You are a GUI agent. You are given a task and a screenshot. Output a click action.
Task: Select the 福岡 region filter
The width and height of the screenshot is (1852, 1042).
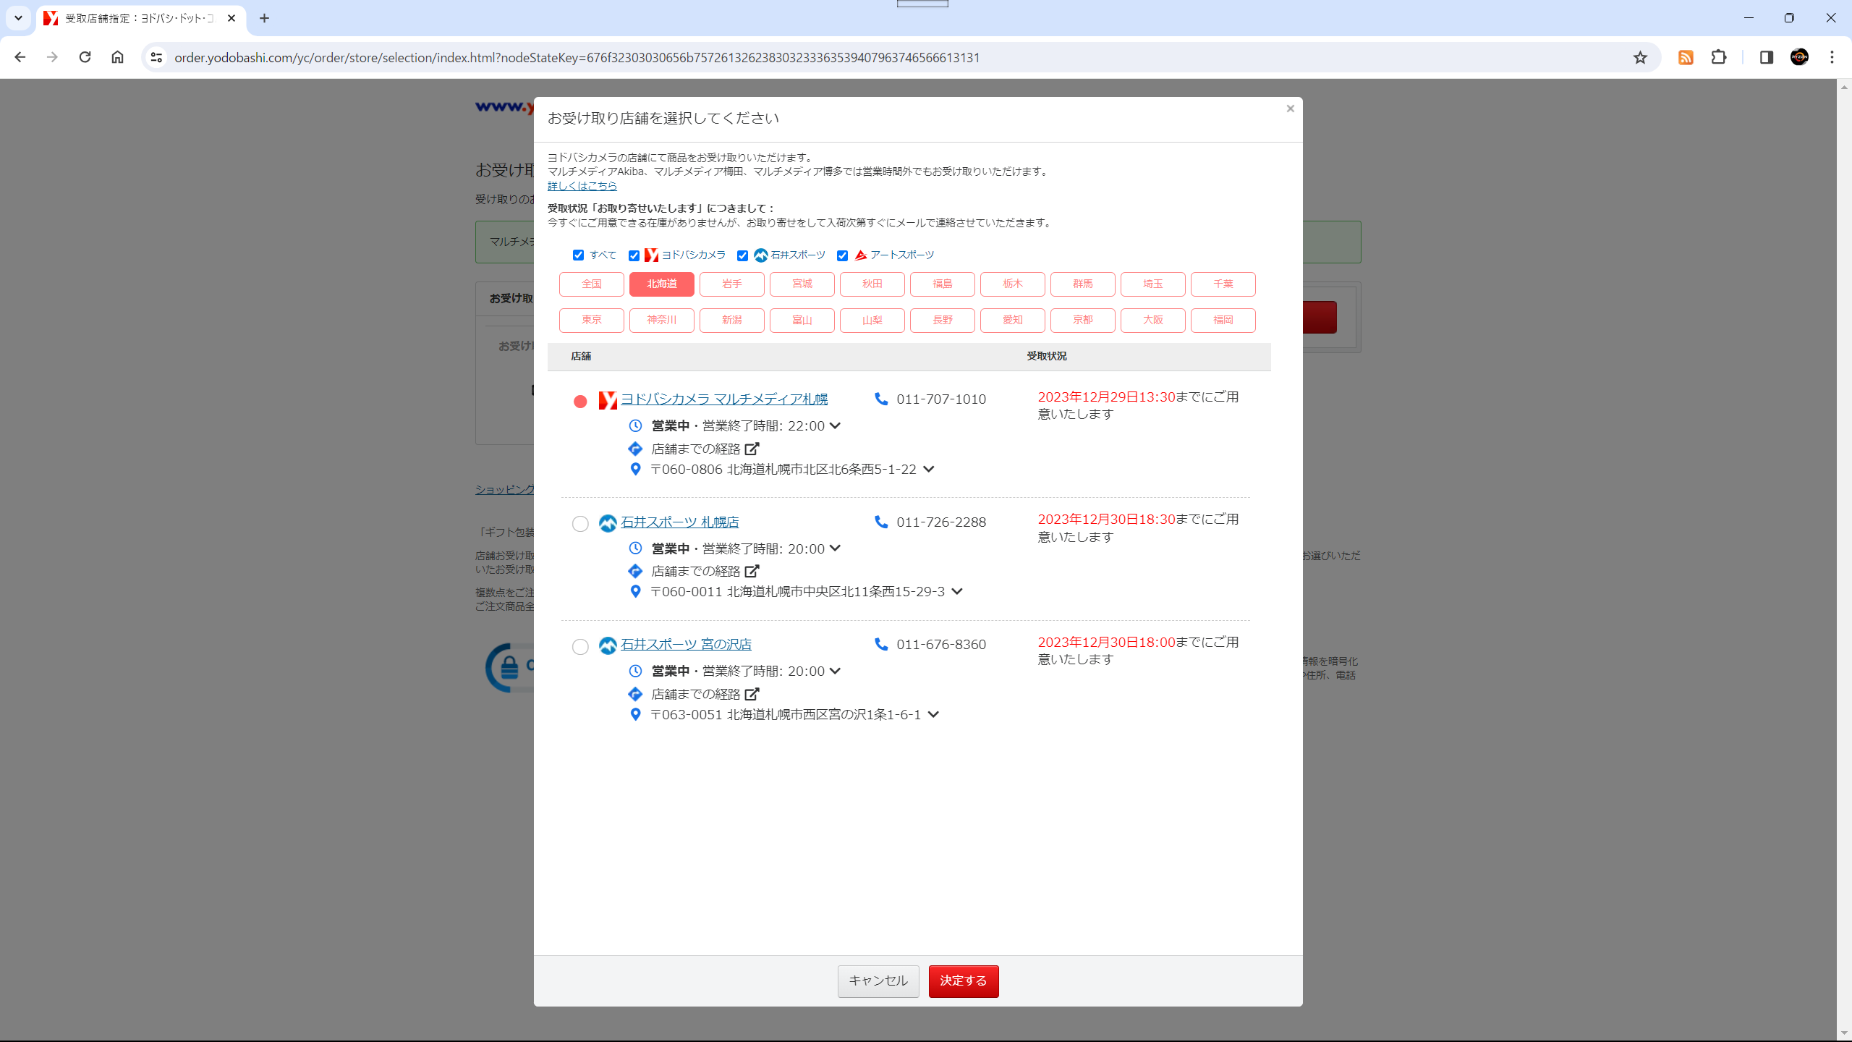pyautogui.click(x=1223, y=320)
